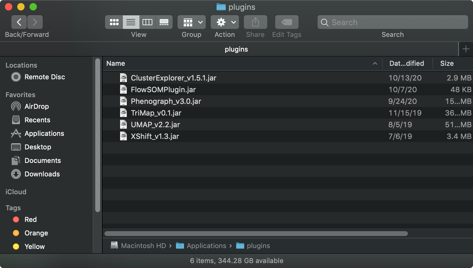This screenshot has width=473, height=268.
Task: Switch to column view mode
Action: click(x=147, y=22)
